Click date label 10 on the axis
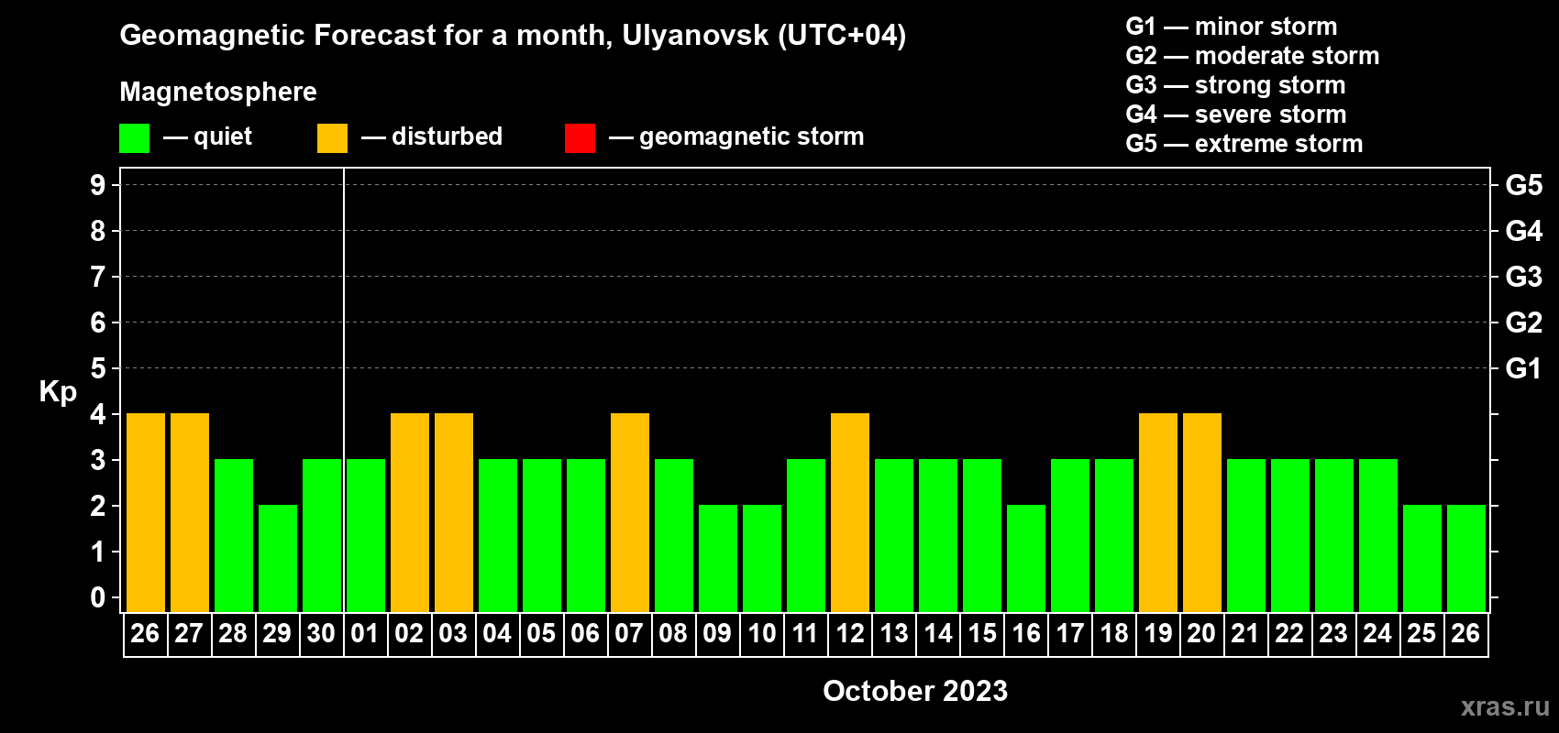The width and height of the screenshot is (1559, 733). [x=762, y=634]
